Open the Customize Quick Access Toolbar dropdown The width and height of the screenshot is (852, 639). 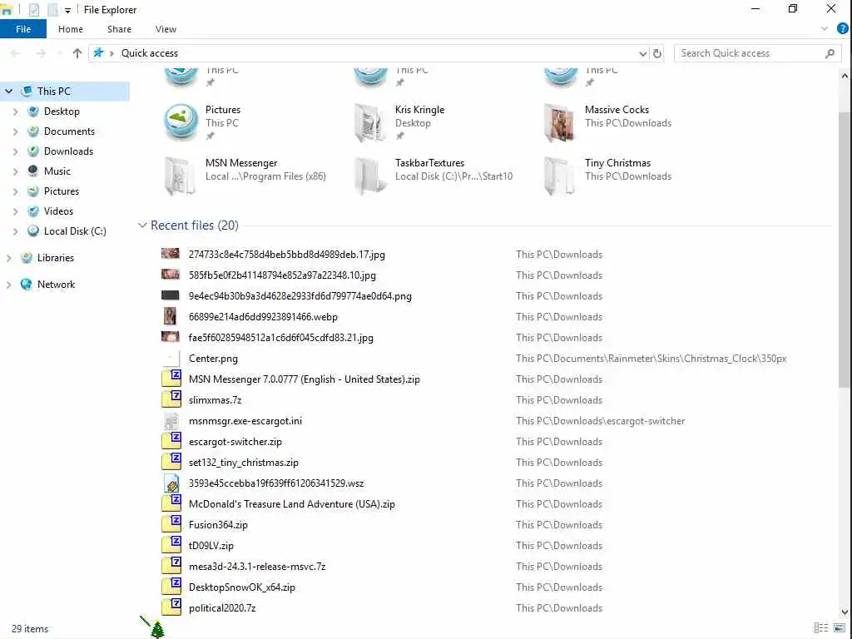(67, 10)
